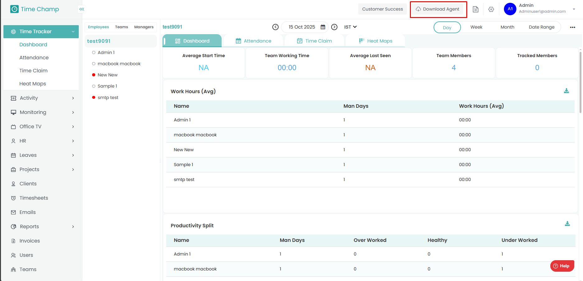
Task: Switch to Month view
Action: (507, 27)
